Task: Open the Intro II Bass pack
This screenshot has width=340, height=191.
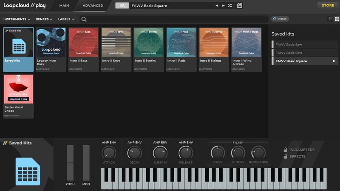Action: click(83, 49)
